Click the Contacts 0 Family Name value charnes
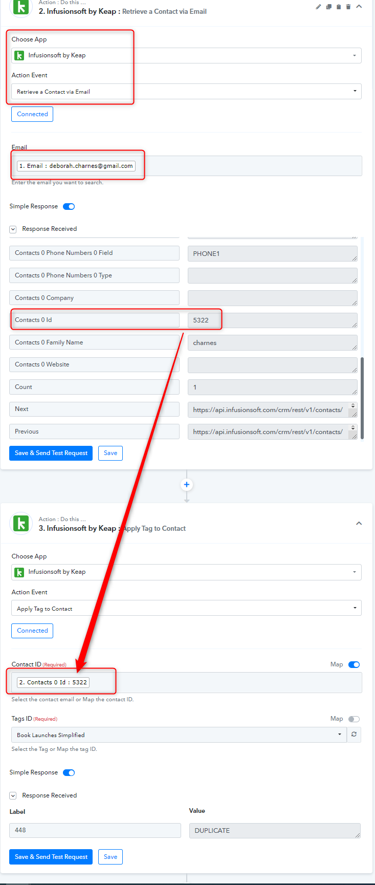375x885 pixels. [273, 343]
